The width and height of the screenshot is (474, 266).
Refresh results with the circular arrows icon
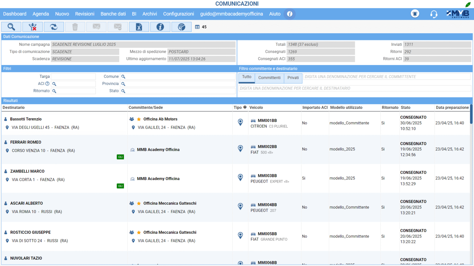(54, 27)
